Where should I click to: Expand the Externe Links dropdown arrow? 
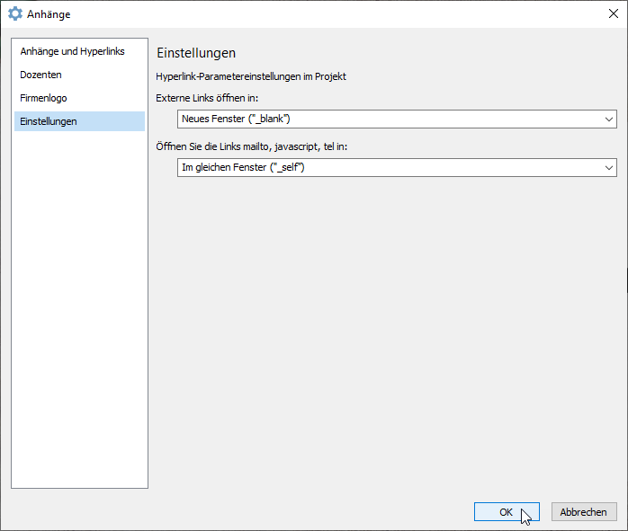(x=609, y=119)
